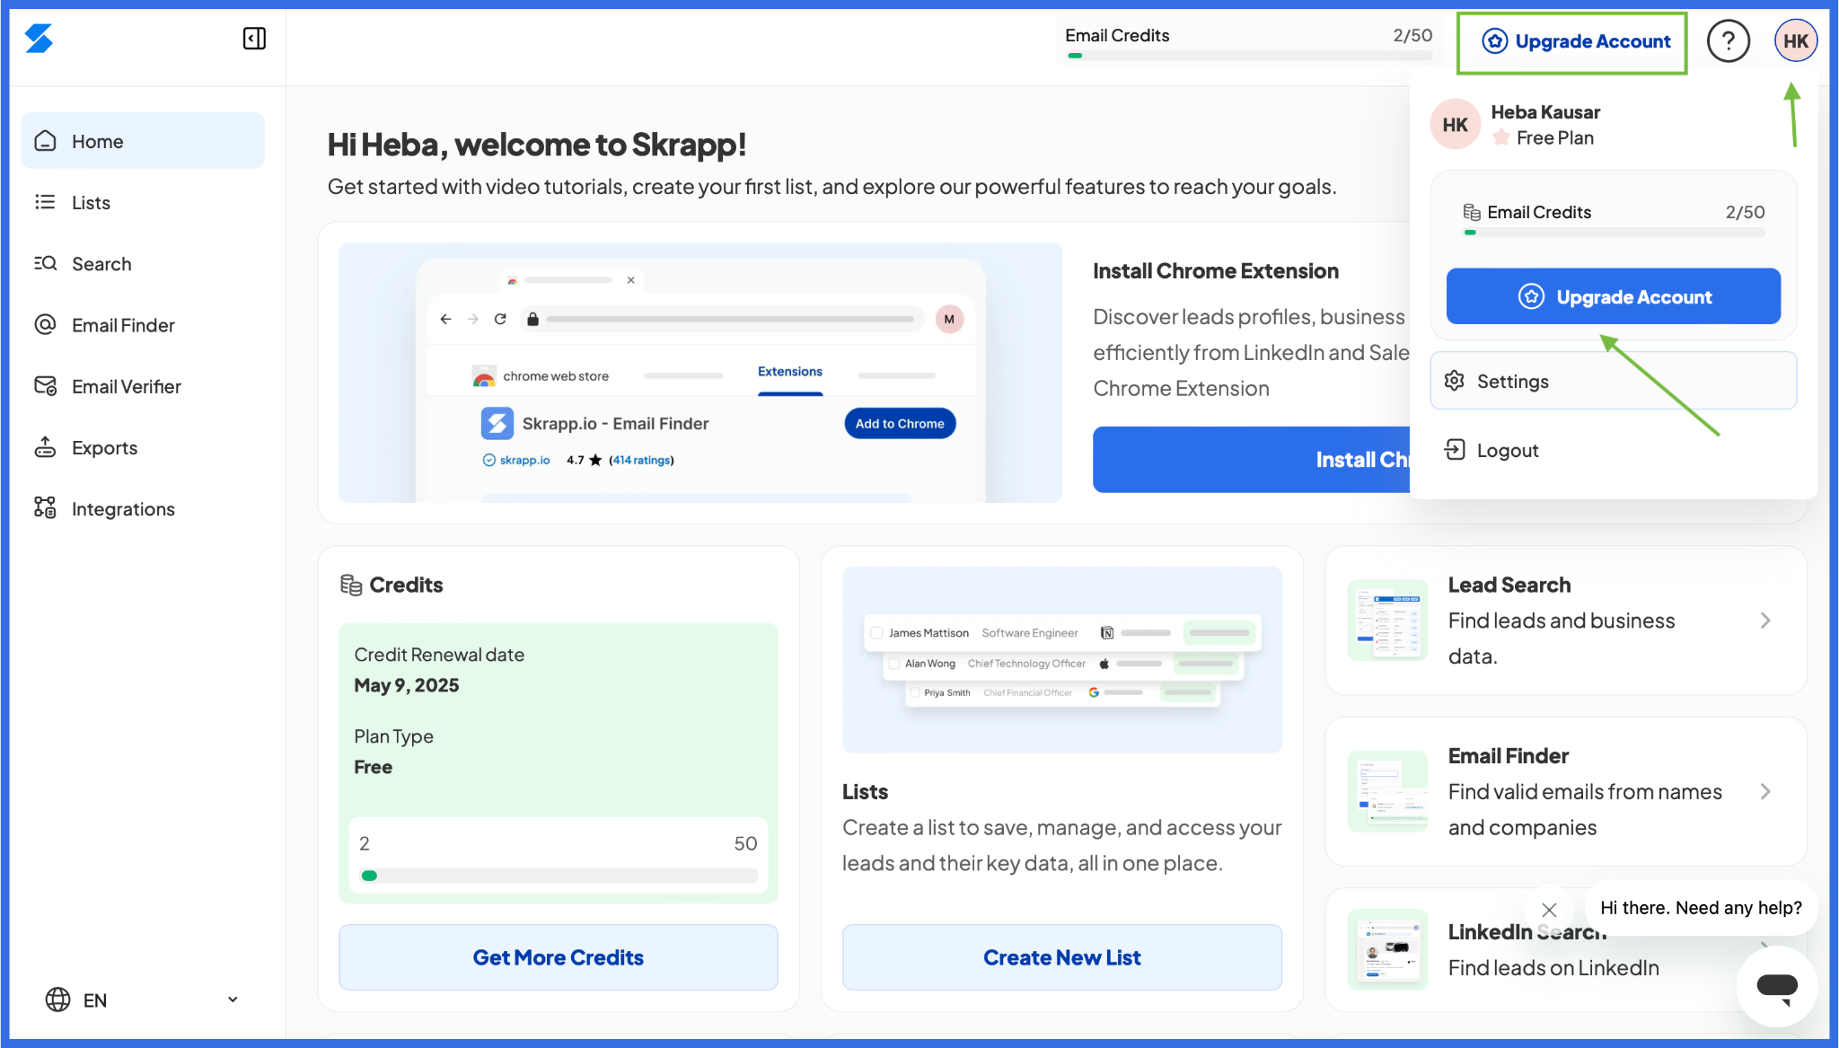Open Email Verifier in the sidebar

[x=143, y=386]
